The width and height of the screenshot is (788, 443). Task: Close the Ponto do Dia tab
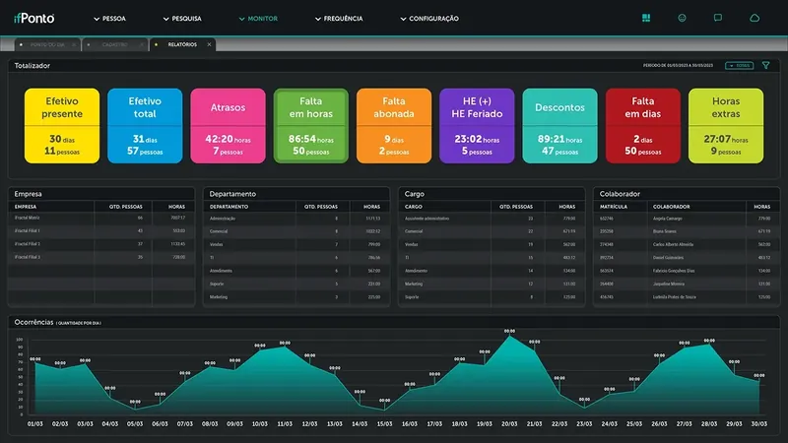74,44
